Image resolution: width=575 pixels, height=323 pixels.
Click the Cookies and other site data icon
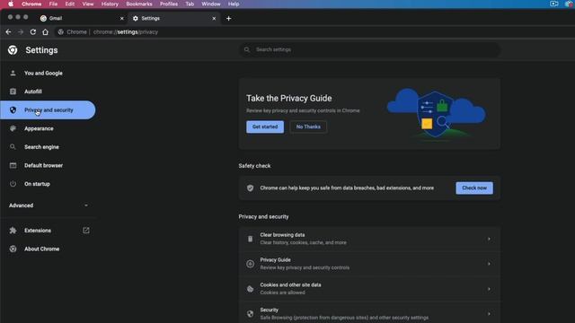pos(250,289)
